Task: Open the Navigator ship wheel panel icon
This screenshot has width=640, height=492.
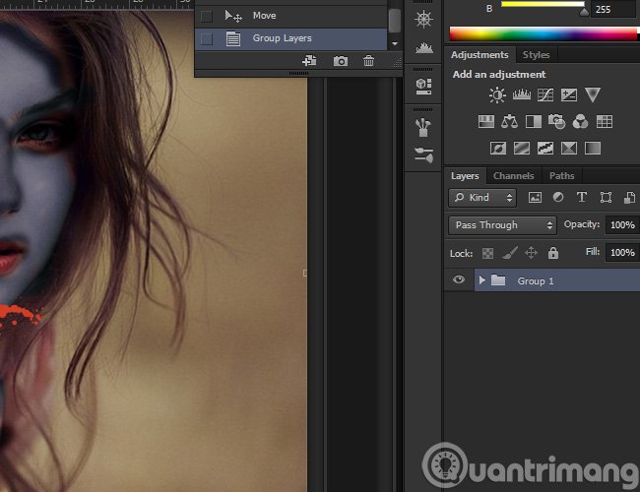Action: [x=423, y=19]
